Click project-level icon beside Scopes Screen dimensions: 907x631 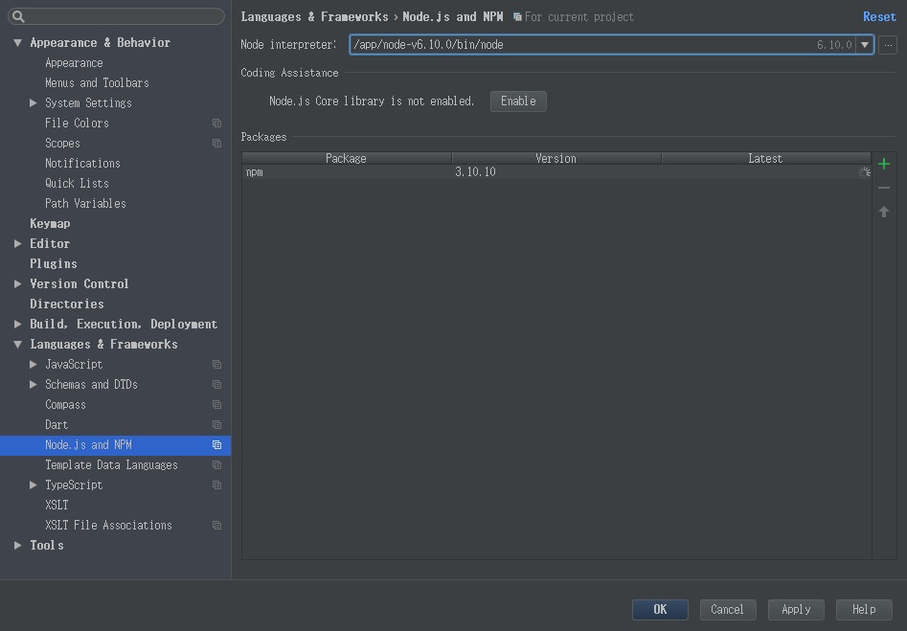[x=216, y=144]
